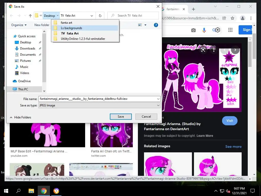The width and height of the screenshot is (261, 196).
Task: Cancel the Save As dialog
Action: (146, 117)
